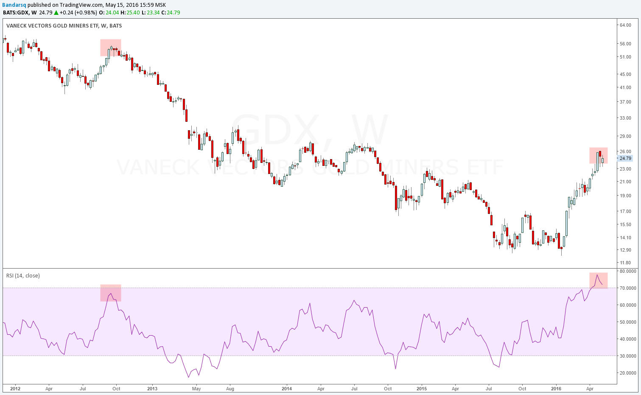
Task: Click the Aug time axis label
Action: tap(230, 389)
